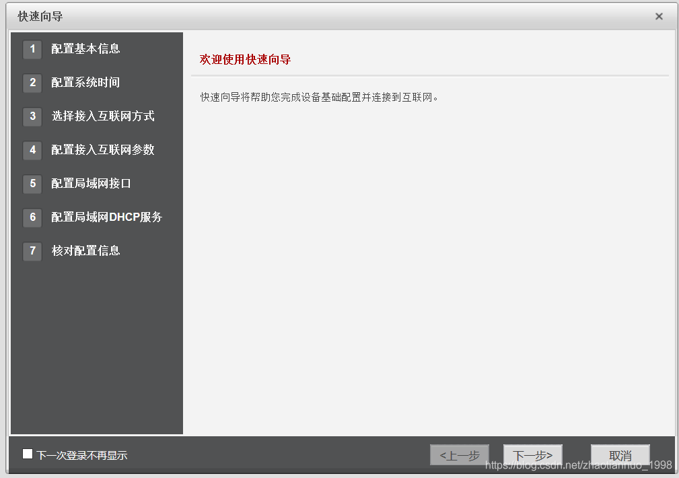Screen dimensions: 679x478
Task: Go to the 配置局域网接口 step
Action: pyautogui.click(x=92, y=184)
